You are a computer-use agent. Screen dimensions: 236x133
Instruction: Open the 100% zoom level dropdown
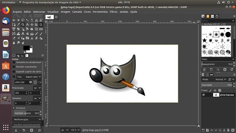pyautogui.click(x=75, y=130)
